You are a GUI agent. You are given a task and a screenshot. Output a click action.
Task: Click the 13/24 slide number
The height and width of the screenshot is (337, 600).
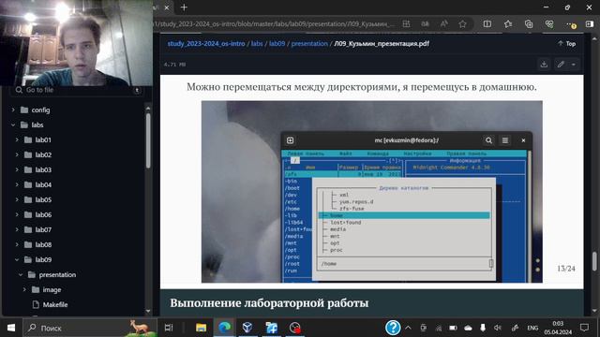coord(566,269)
